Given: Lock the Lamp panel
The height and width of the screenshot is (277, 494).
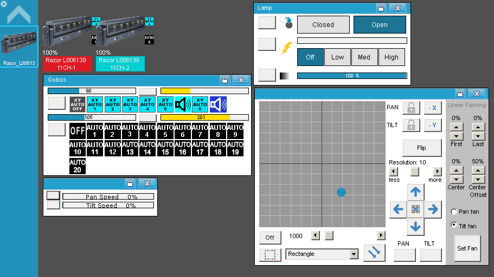Looking at the screenshot, I should (381, 8).
